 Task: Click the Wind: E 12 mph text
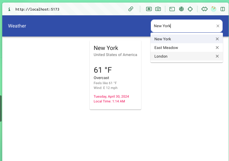105,88
